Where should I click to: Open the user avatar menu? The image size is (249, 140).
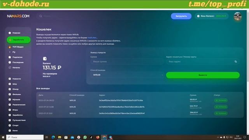click(238, 16)
